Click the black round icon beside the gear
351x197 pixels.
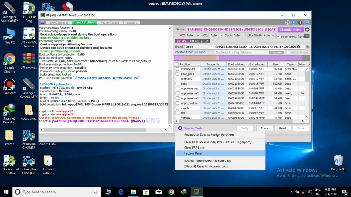coord(301,22)
